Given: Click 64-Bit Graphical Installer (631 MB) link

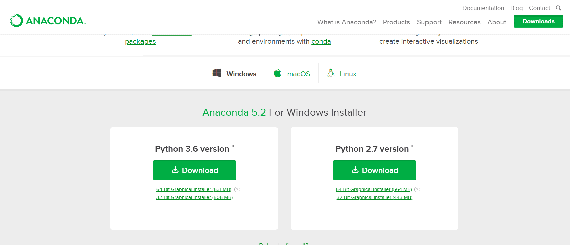Looking at the screenshot, I should pyautogui.click(x=194, y=189).
